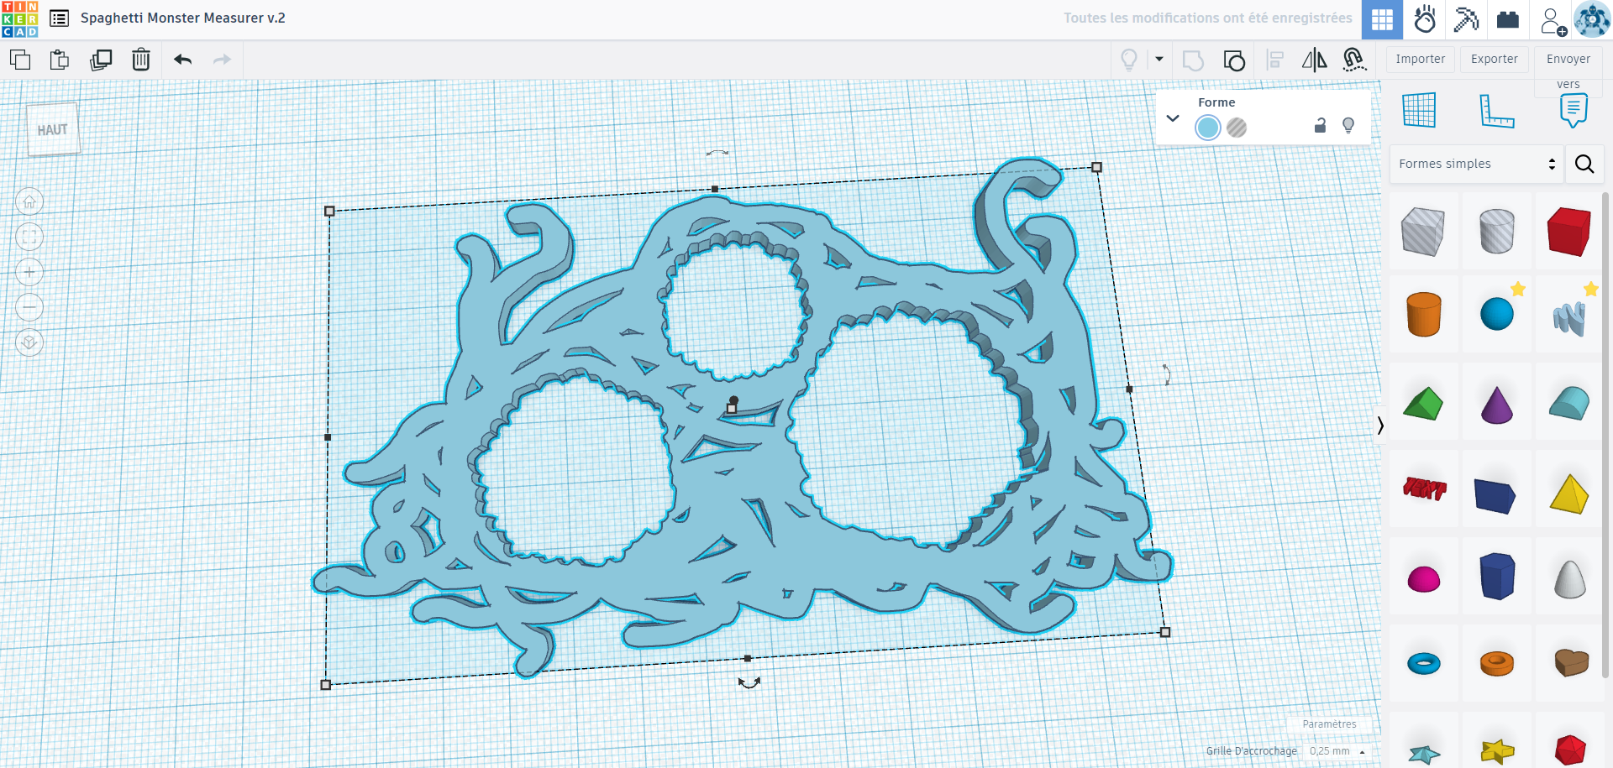Viewport: 1613px width, 768px height.
Task: Click the Paste tool icon
Action: tap(60, 60)
